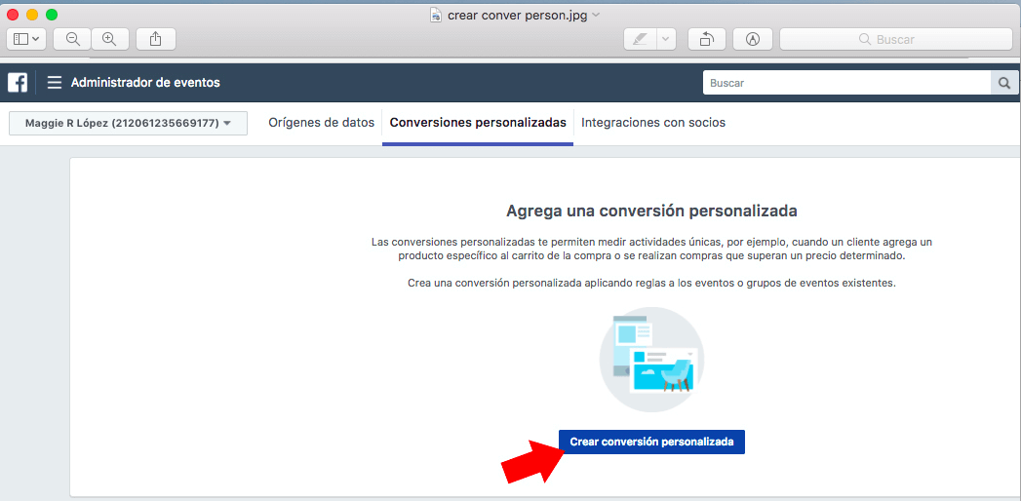Show the Markup toolbar

point(753,39)
